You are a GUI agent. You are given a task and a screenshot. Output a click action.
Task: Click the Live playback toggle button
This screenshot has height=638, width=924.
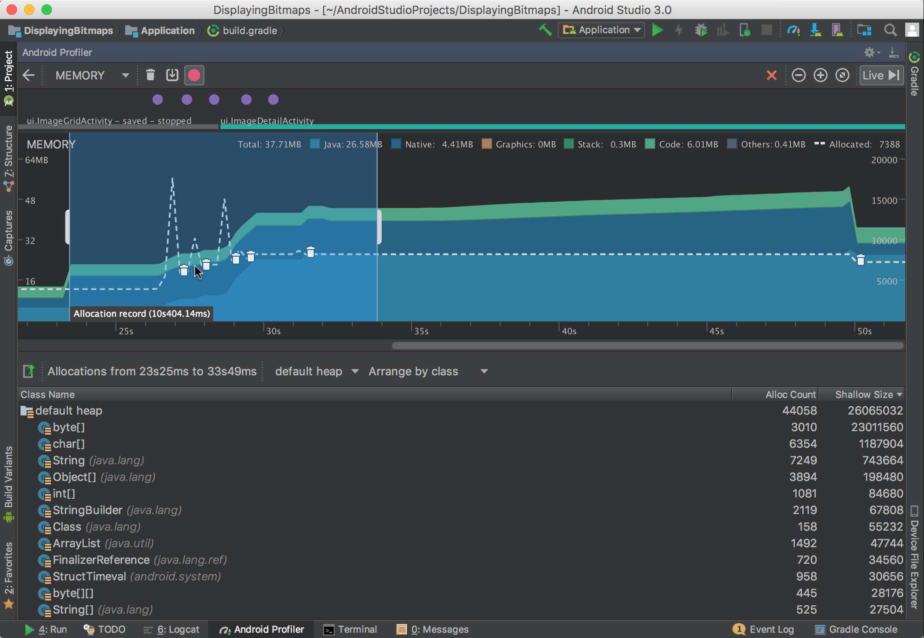[x=880, y=75]
